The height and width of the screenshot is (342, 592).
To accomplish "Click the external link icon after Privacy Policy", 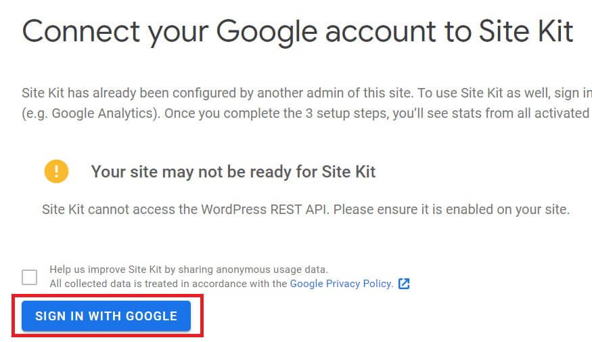I will point(404,284).
